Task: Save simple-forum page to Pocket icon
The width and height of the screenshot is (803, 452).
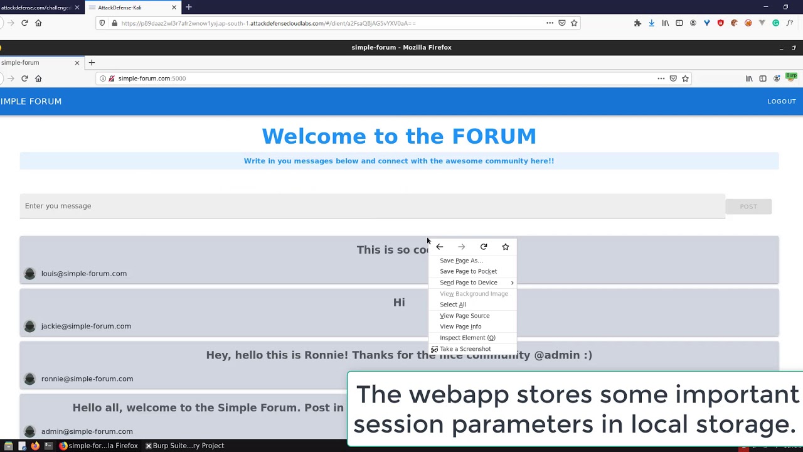Action: point(673,78)
